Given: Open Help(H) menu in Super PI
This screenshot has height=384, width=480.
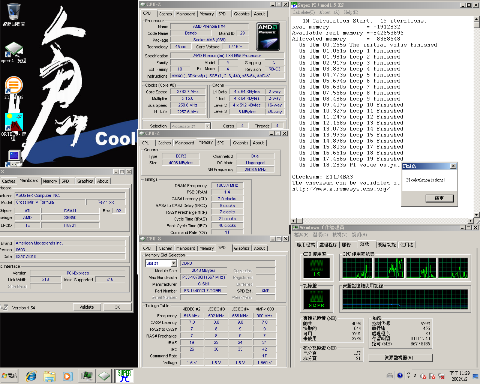Looking at the screenshot, I should pos(351,12).
